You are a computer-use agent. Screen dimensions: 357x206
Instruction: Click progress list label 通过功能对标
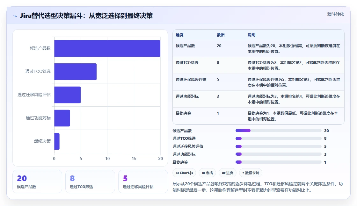(x=184, y=154)
